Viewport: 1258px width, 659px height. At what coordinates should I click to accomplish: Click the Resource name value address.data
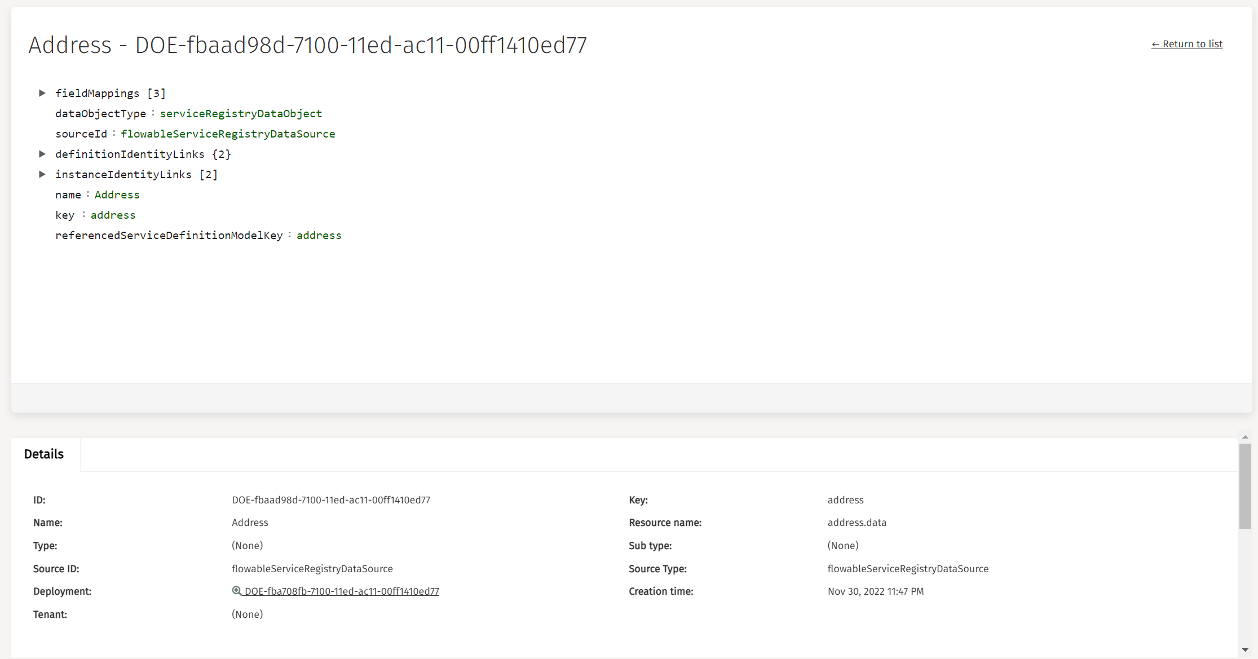(x=857, y=523)
